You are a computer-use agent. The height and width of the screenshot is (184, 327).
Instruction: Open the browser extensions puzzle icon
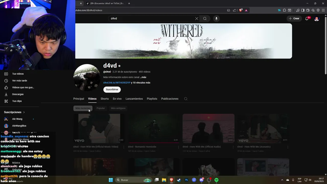pyautogui.click(x=284, y=10)
